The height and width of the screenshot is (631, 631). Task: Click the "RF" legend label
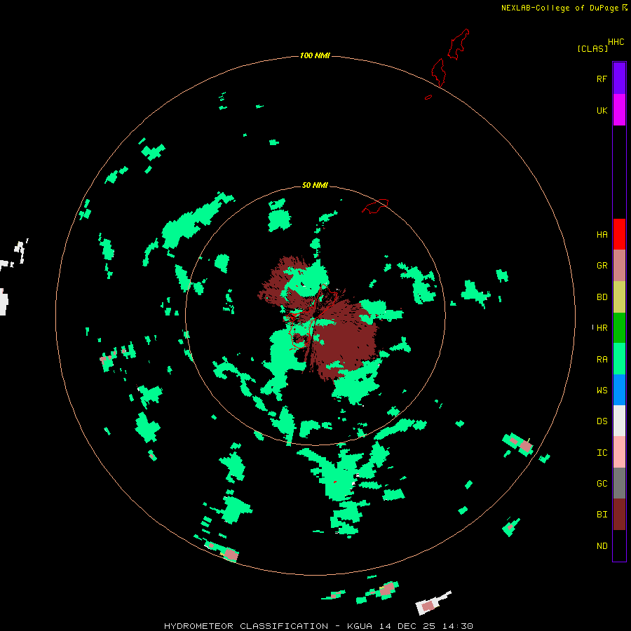pos(602,79)
